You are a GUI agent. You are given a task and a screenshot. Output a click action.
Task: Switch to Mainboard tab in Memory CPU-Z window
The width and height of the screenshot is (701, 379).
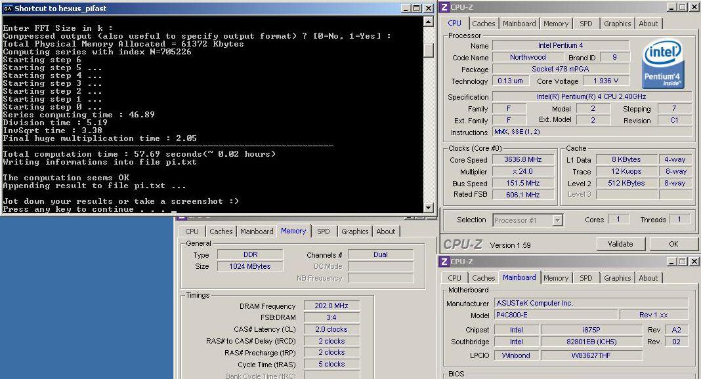coord(257,231)
